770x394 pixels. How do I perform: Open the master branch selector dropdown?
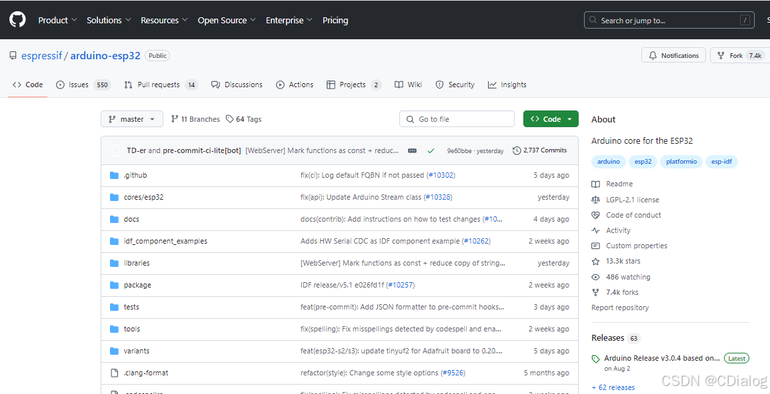(132, 119)
